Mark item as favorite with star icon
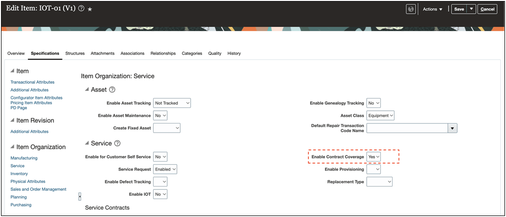 pos(90,9)
